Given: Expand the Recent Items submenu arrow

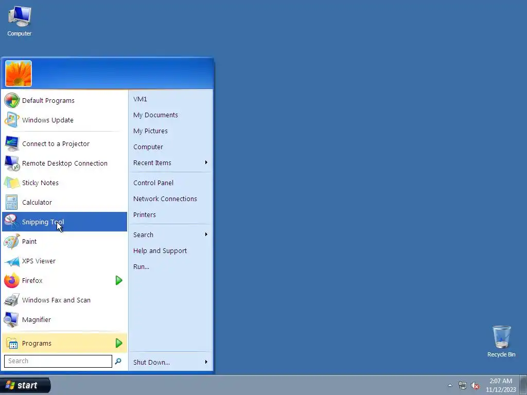Looking at the screenshot, I should click(x=206, y=163).
